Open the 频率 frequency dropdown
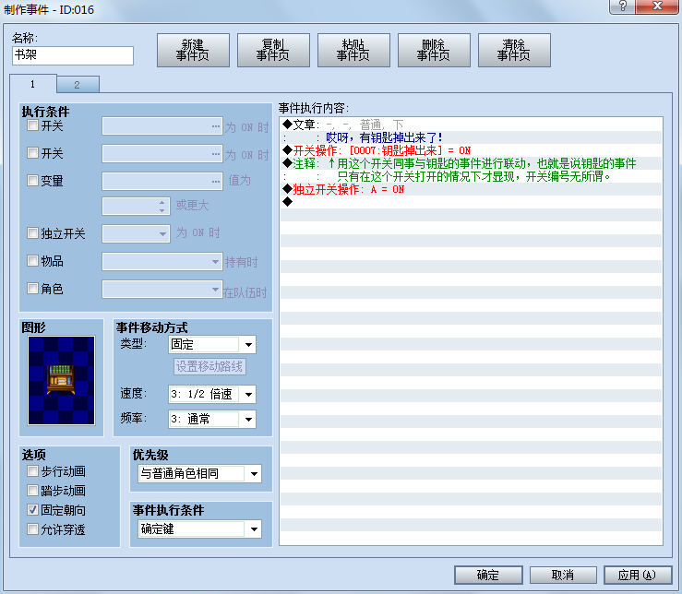The height and width of the screenshot is (594, 682). [212, 419]
